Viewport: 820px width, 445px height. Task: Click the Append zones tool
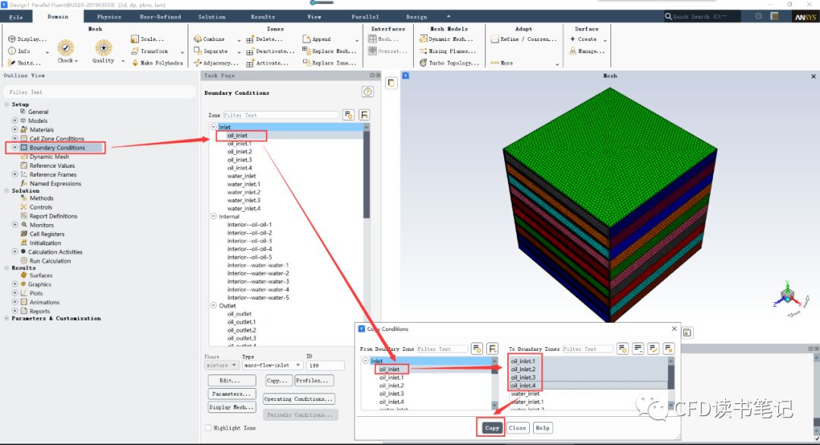317,39
